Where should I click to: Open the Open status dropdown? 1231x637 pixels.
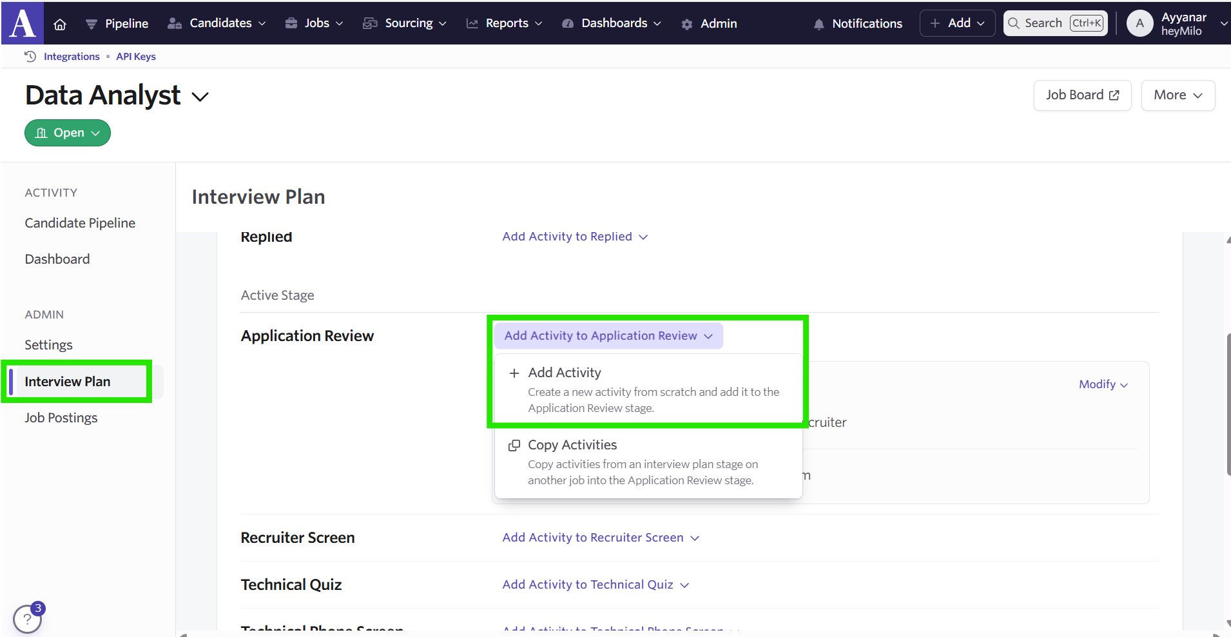[x=68, y=133]
